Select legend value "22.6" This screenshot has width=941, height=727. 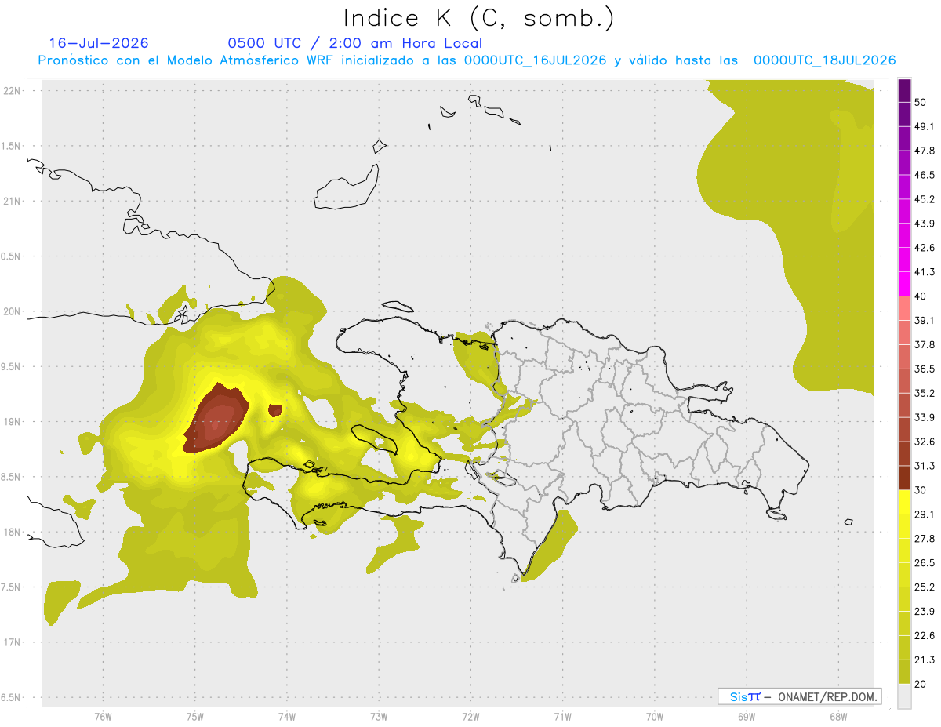(925, 635)
